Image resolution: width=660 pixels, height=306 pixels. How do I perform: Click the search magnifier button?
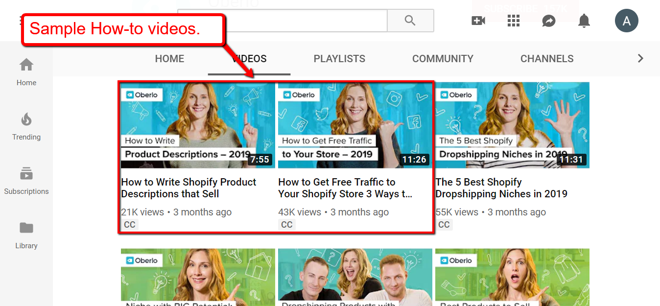pyautogui.click(x=410, y=21)
